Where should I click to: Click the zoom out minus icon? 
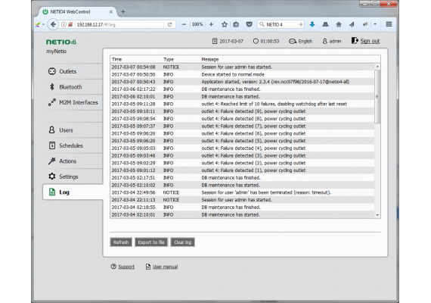point(184,24)
